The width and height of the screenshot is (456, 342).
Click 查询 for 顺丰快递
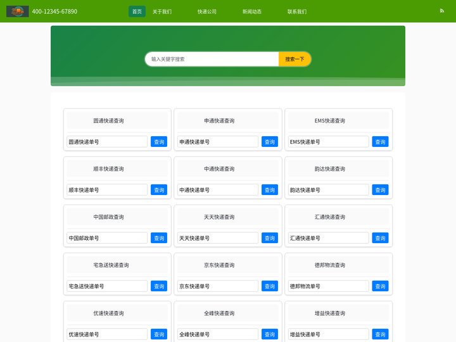click(x=159, y=190)
